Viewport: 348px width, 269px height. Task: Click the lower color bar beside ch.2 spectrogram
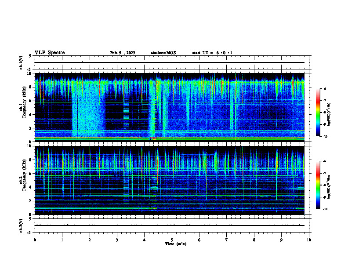coord(318,185)
